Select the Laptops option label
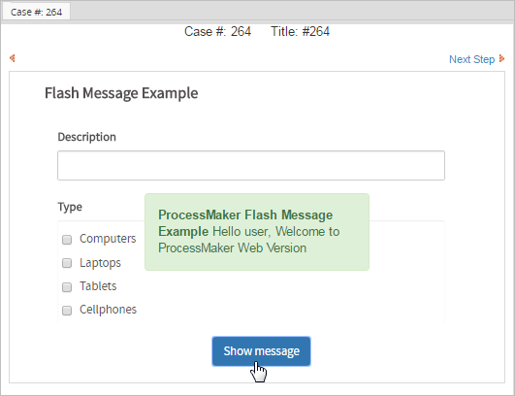 tap(100, 263)
